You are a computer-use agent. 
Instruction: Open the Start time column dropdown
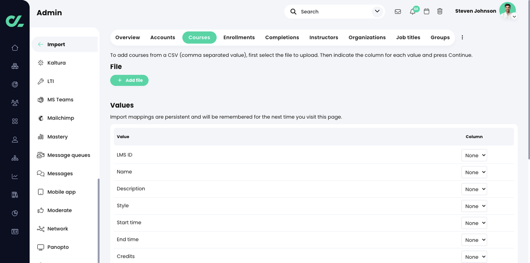(x=474, y=223)
